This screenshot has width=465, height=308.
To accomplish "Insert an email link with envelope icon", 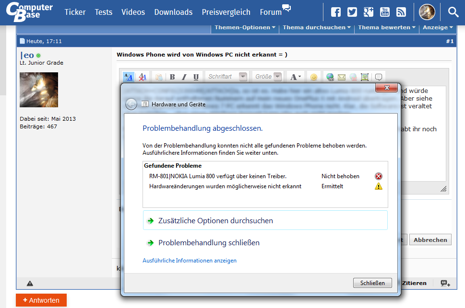I will pyautogui.click(x=342, y=77).
